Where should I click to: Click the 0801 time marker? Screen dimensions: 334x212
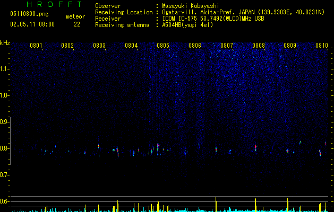tap(36, 46)
